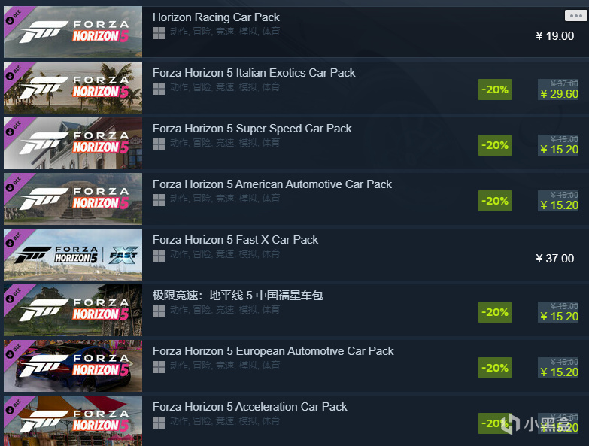589x446 pixels.
Task: Open Forza Horizon 5 Italian Exotics Car Pack
Action: [254, 73]
